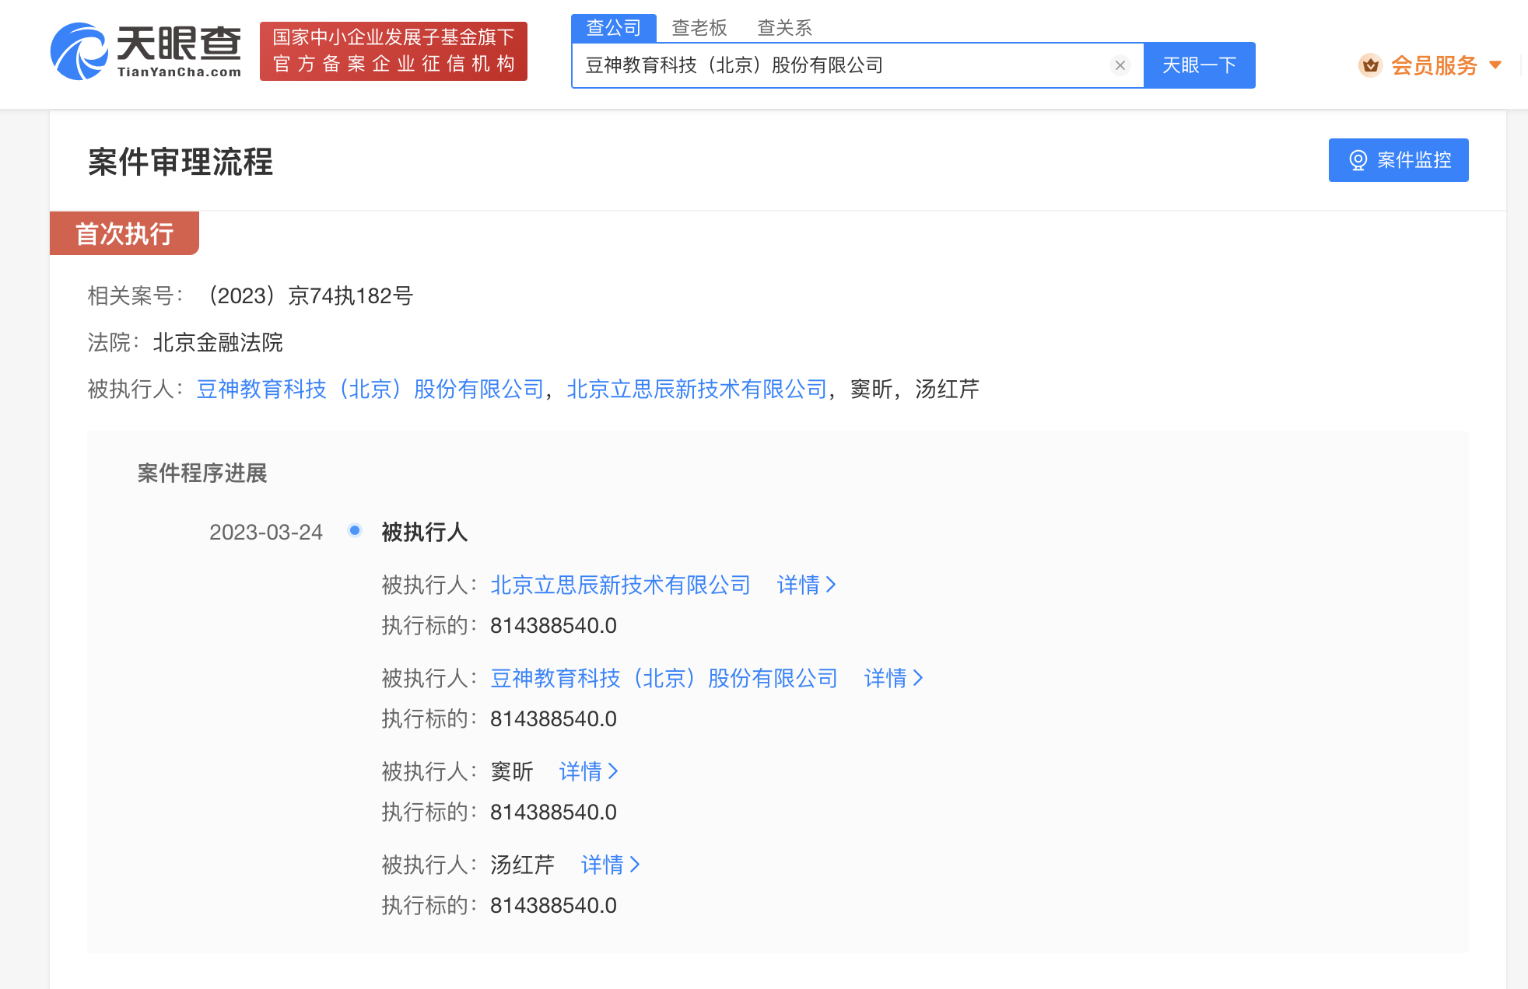Click the crown icon beside 会员服务
Image resolution: width=1528 pixels, height=989 pixels.
point(1369,65)
